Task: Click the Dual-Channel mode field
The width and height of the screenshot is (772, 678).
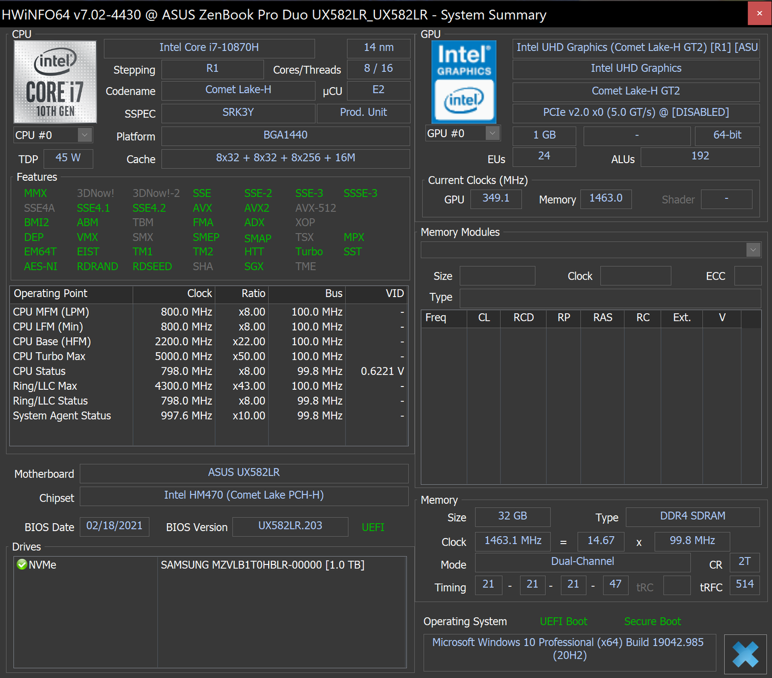Action: coord(583,562)
